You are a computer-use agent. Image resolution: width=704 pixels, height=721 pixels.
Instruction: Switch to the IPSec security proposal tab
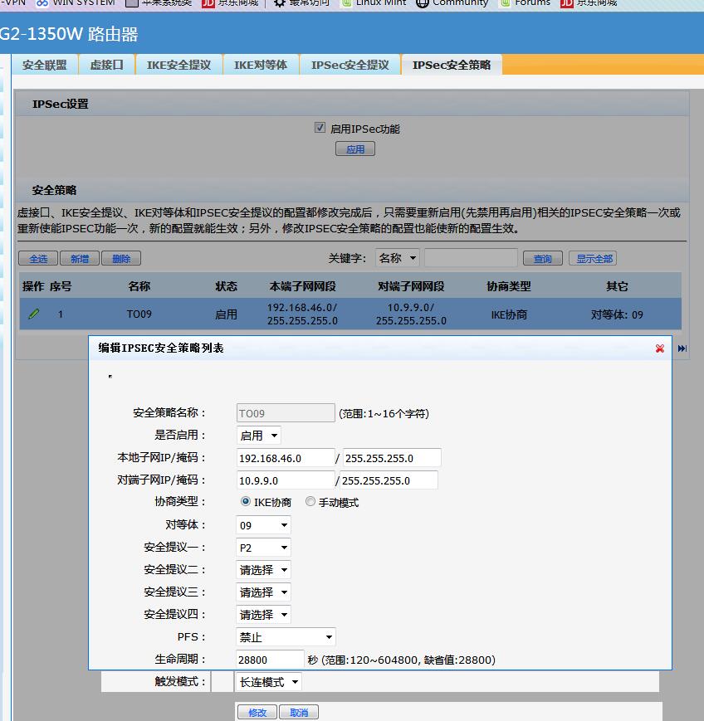350,65
